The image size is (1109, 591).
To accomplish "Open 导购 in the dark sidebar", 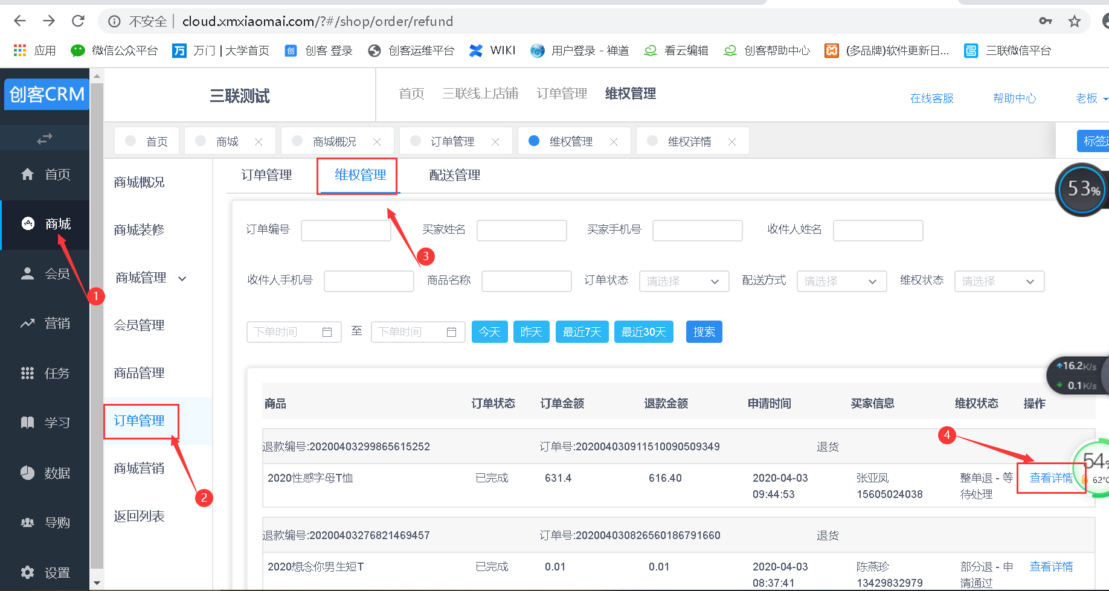I will pyautogui.click(x=45, y=522).
